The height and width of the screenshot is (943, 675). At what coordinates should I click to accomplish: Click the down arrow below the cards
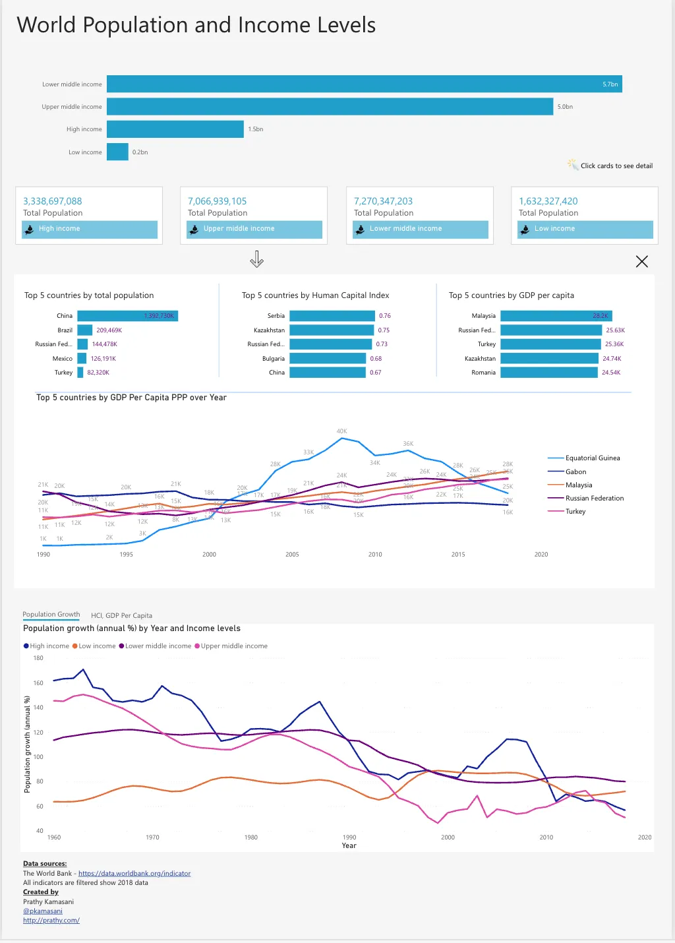[256, 259]
